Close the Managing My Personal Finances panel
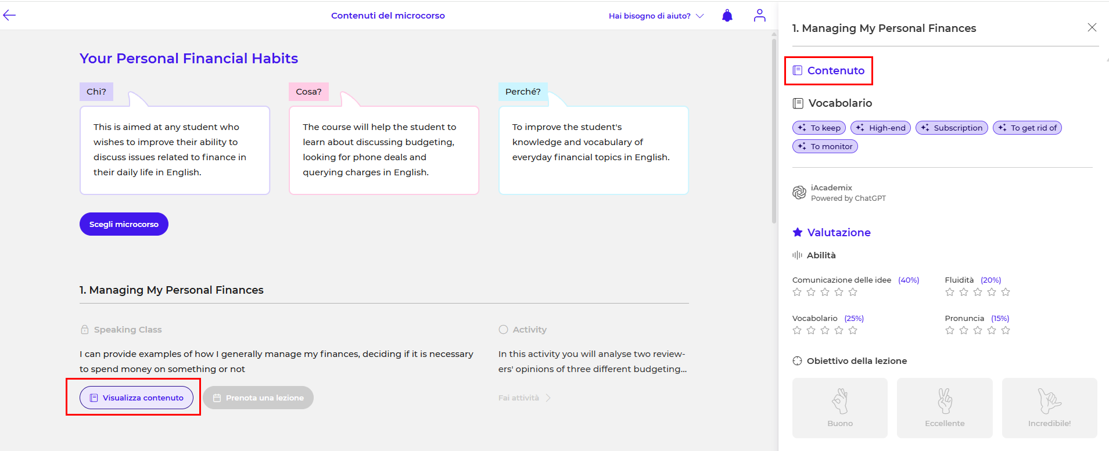1109x451 pixels. tap(1092, 27)
